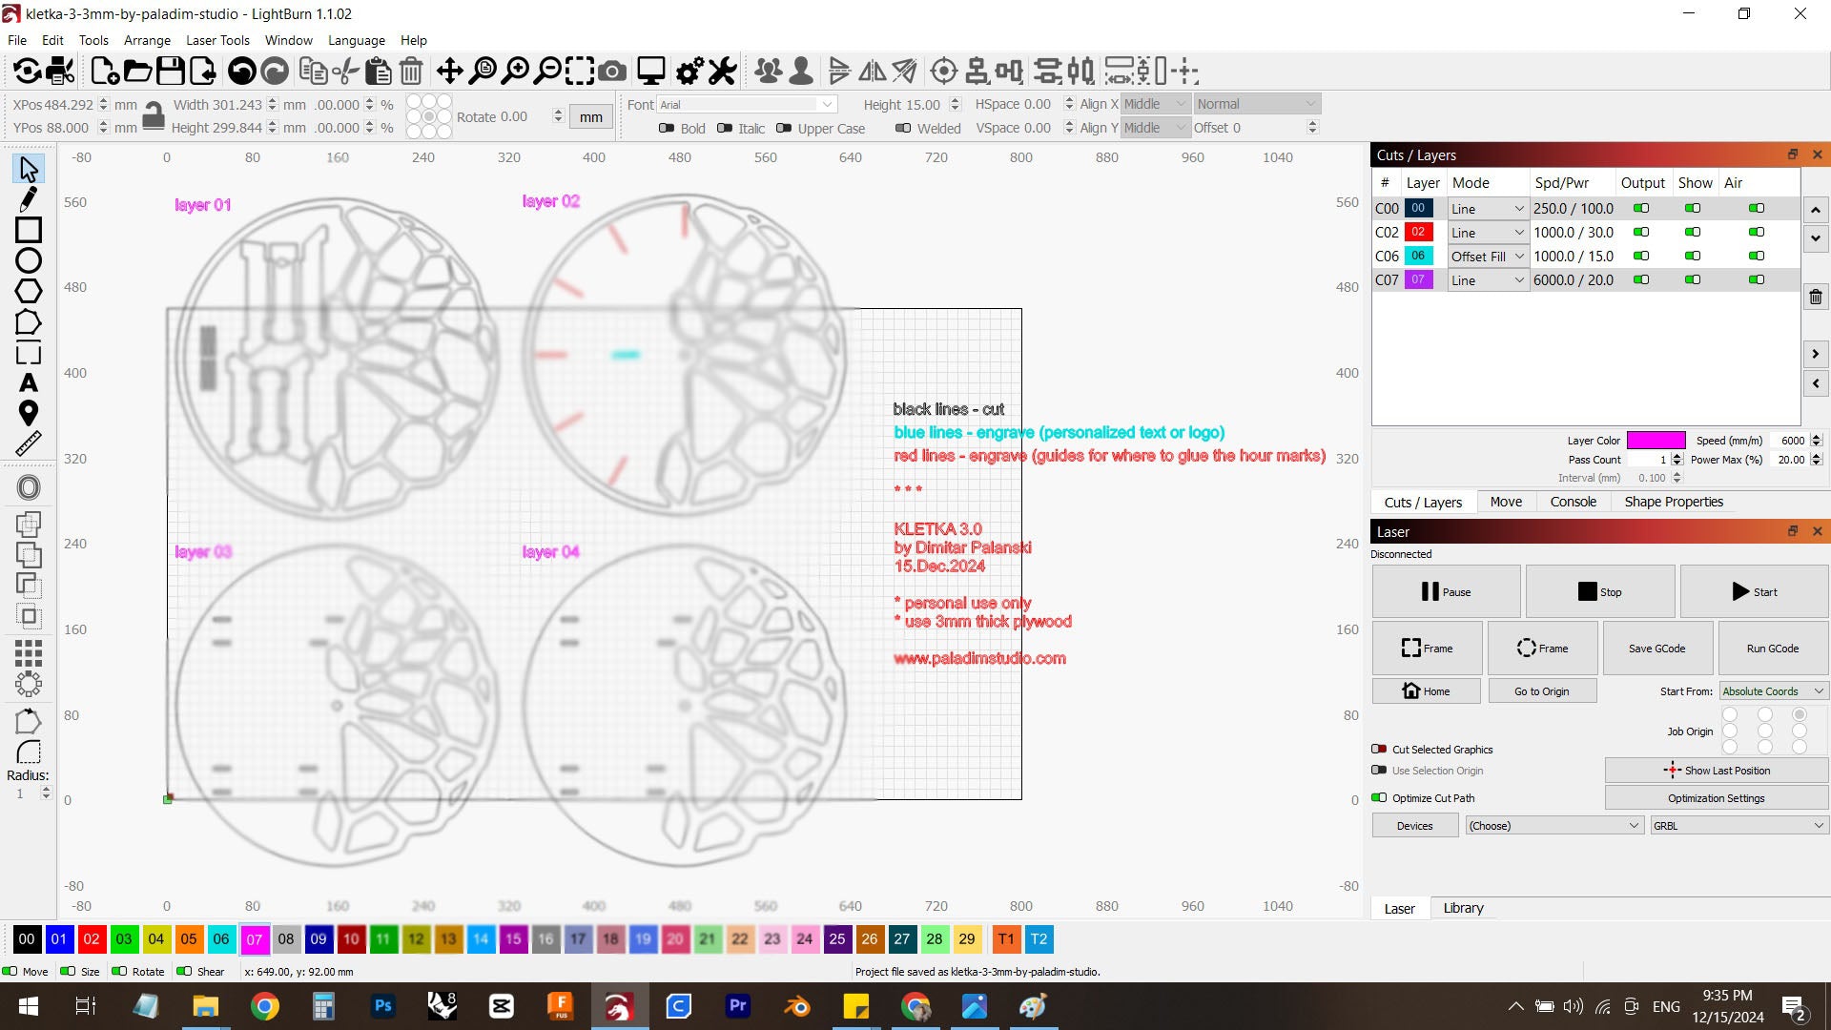The height and width of the screenshot is (1030, 1831).
Task: Select the Ellipse drawing tool
Action: coord(29,260)
